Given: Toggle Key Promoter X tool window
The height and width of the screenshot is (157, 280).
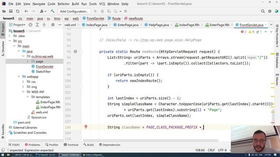Looking at the screenshot, I should pyautogui.click(x=277, y=36).
